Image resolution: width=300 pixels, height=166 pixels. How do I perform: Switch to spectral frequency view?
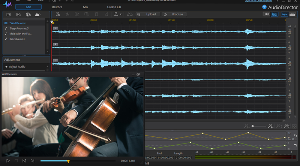292,14
